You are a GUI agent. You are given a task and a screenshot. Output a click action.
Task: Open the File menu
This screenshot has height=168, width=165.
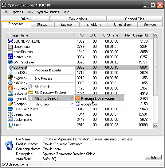coord(5,12)
